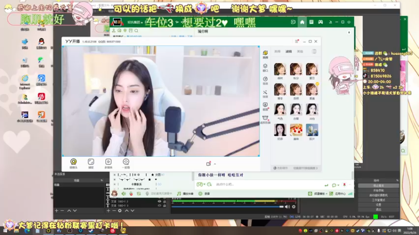Click the speaker volume icon in YY bottom bar

[x=124, y=194]
